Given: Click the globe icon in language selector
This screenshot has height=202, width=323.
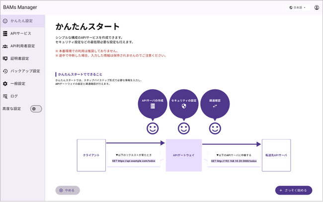Looking at the screenshot, I should click(291, 7).
